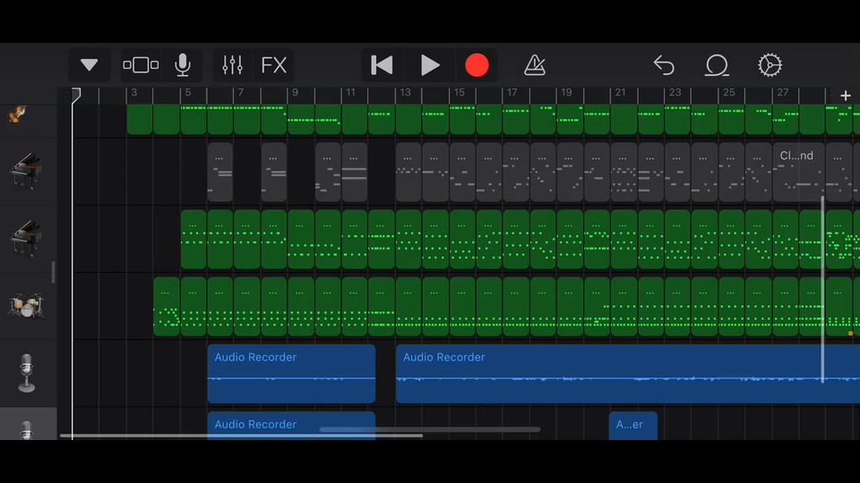
Task: Select the short Audio Recorder region at bar 6
Action: click(x=291, y=374)
